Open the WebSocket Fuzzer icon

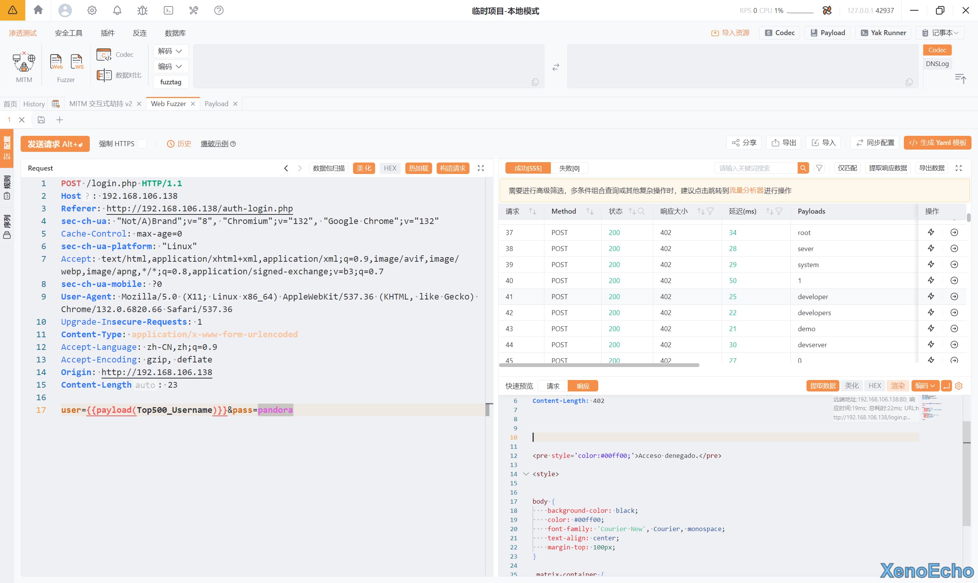tap(77, 62)
